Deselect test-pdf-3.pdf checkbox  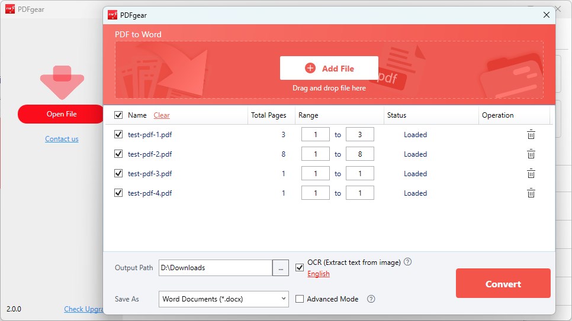pos(118,173)
